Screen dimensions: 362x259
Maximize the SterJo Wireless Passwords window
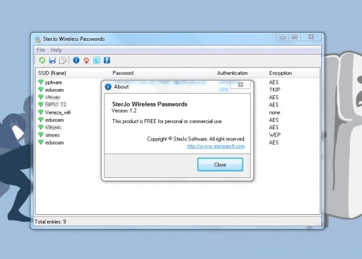click(294, 37)
